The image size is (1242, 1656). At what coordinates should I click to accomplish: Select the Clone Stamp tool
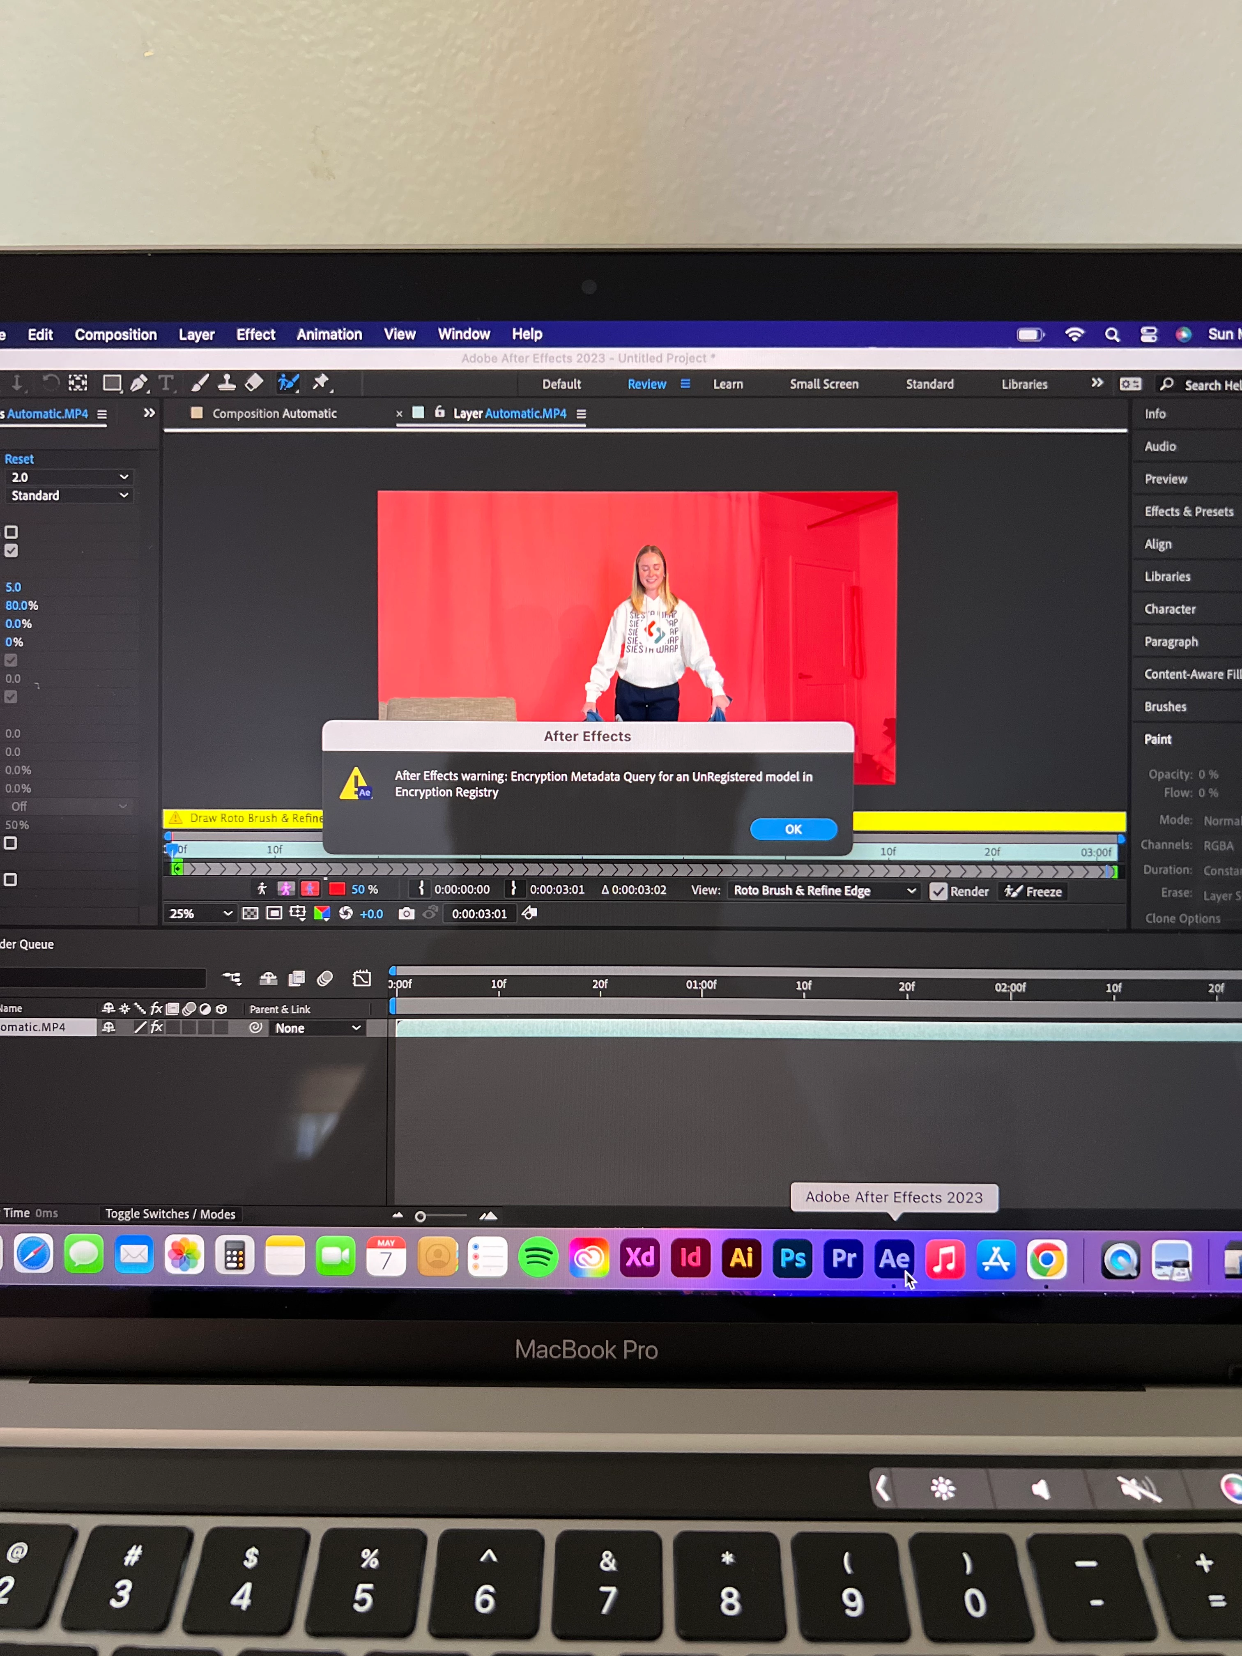pyautogui.click(x=226, y=382)
